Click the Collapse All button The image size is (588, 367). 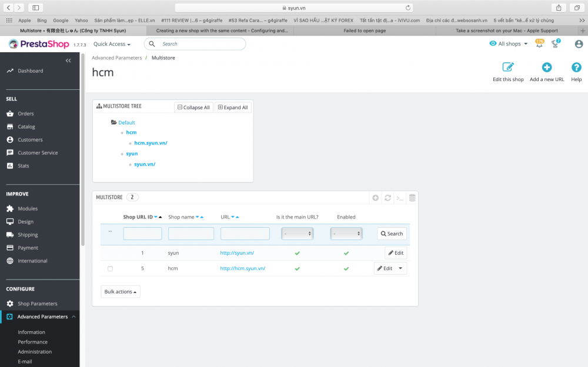[x=193, y=107]
